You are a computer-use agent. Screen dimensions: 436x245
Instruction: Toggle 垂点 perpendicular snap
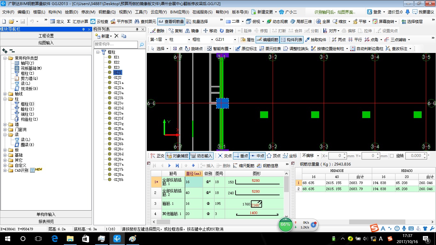[241, 156]
